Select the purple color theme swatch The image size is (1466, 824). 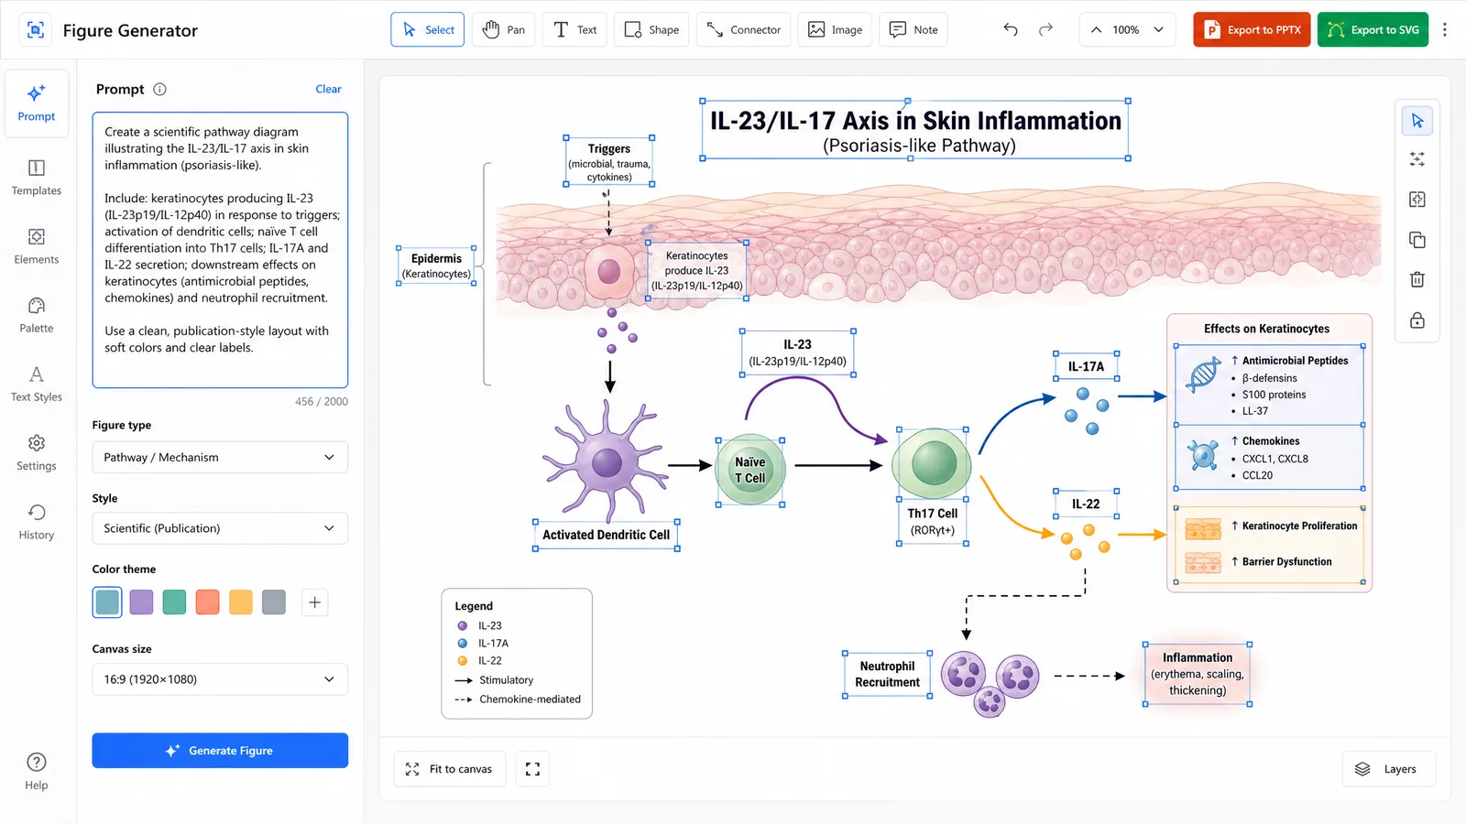coord(141,602)
